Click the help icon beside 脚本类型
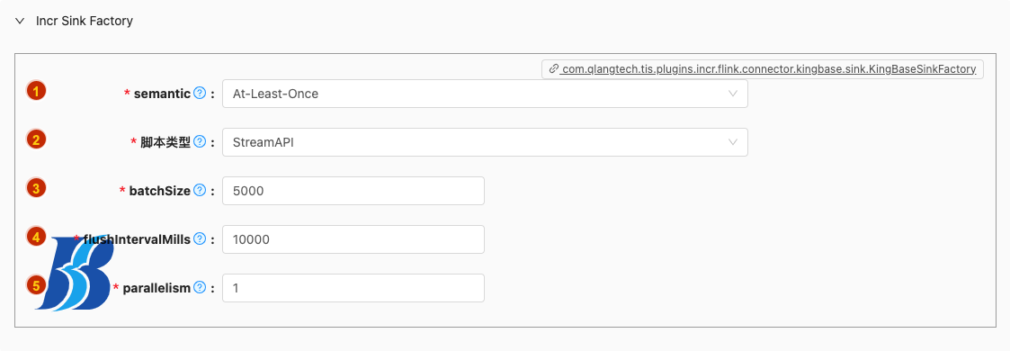The width and height of the screenshot is (1010, 351). point(200,141)
